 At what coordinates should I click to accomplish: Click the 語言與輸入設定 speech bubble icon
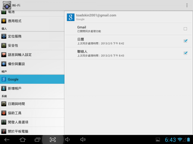click(x=4, y=55)
